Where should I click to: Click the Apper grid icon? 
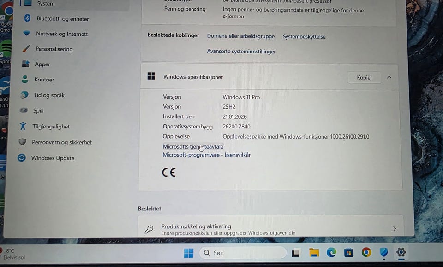pos(25,64)
